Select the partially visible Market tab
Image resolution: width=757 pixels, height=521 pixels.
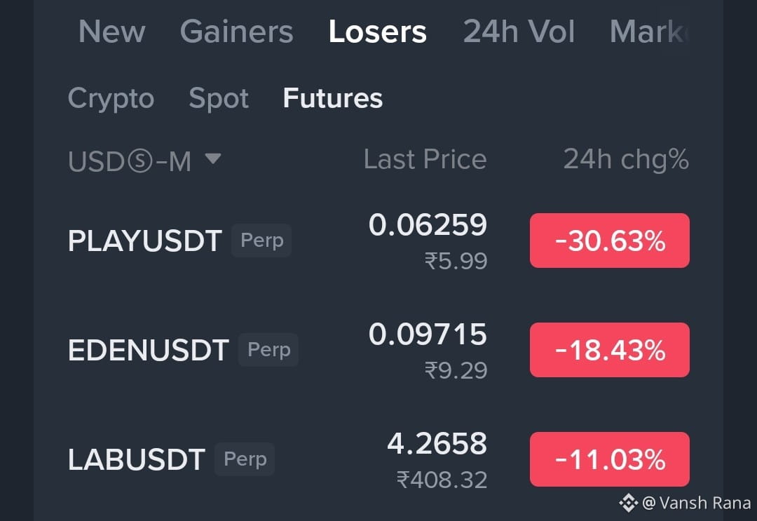(648, 32)
